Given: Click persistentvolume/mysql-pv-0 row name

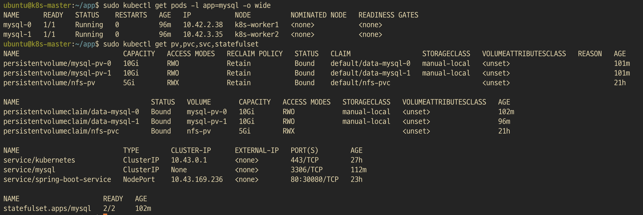Looking at the screenshot, I should pyautogui.click(x=57, y=63).
